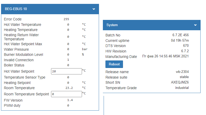The image size is (206, 115).
Task: Click the Invalid Connection value
Action: (68, 60)
